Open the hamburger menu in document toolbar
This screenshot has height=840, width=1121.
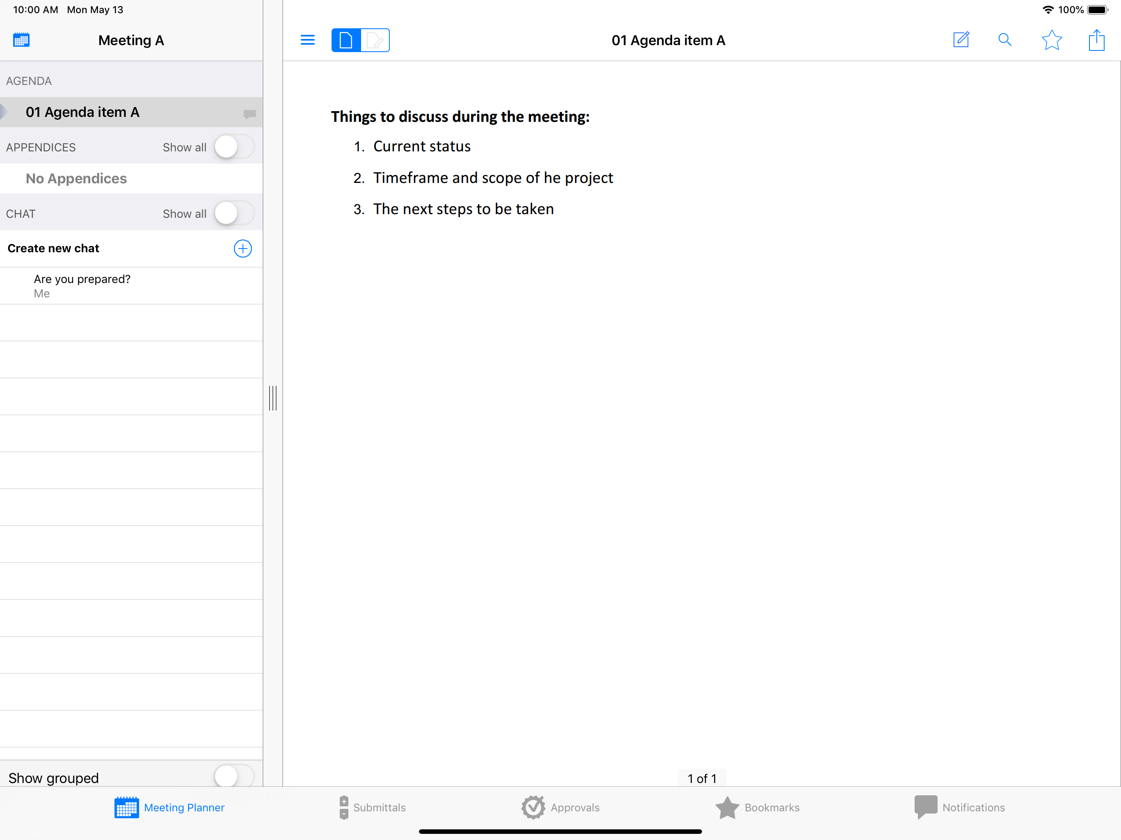tap(308, 40)
